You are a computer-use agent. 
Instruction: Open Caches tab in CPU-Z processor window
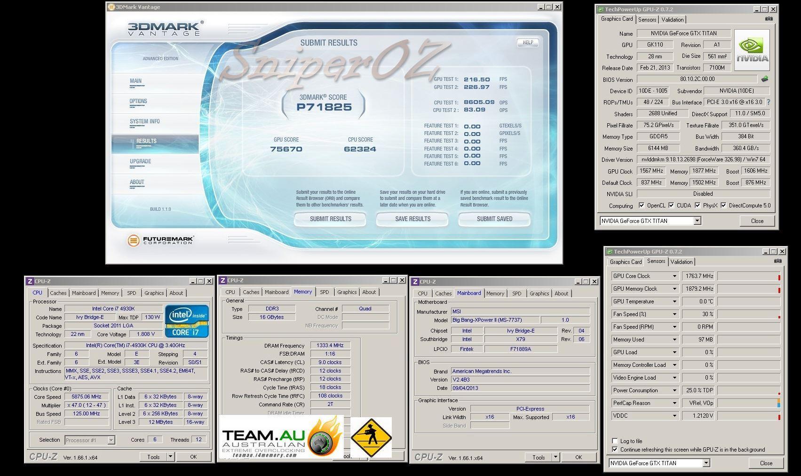(x=58, y=293)
